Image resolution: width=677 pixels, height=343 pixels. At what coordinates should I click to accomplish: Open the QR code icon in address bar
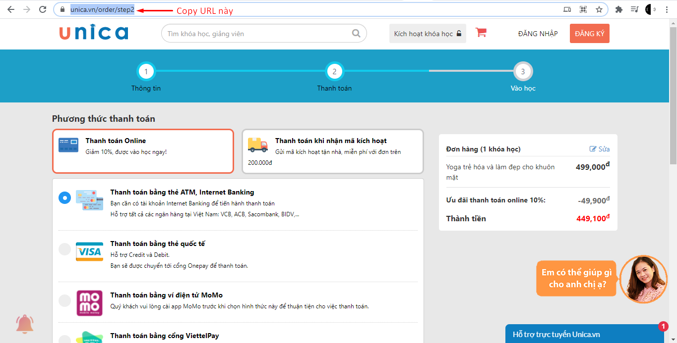pos(583,9)
